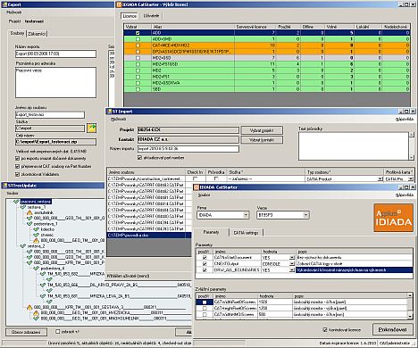Click the STTreeUpdate window title icon

coord(4,186)
